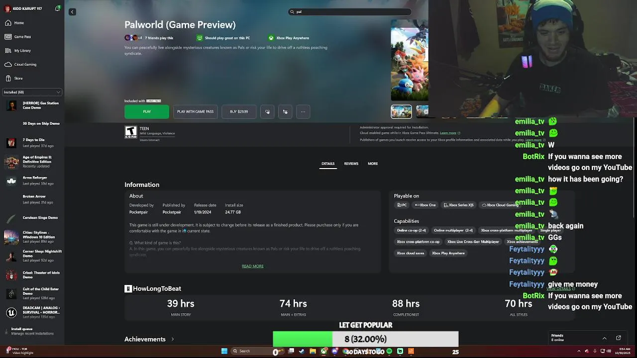Click the Palworld cover art image
Image resolution: width=637 pixels, height=358 pixels.
[x=410, y=60]
